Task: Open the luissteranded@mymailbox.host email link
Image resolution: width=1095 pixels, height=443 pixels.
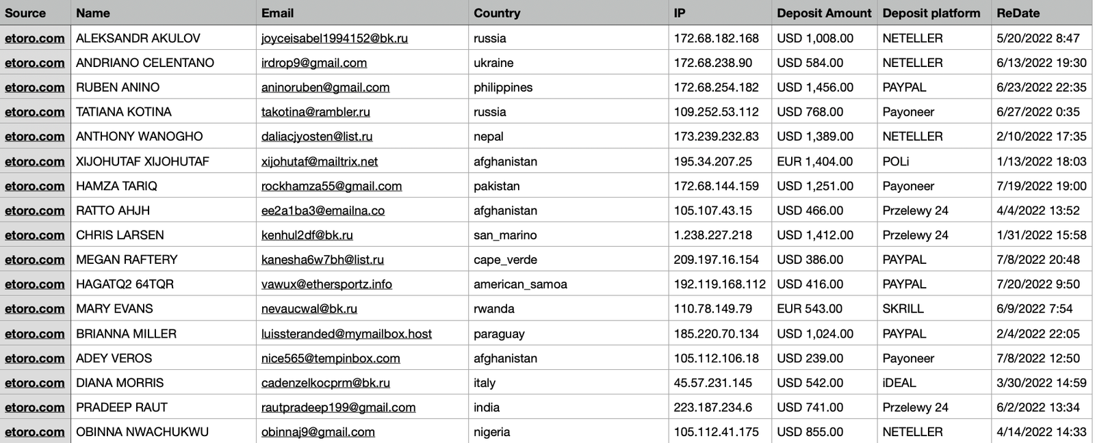Action: [346, 334]
